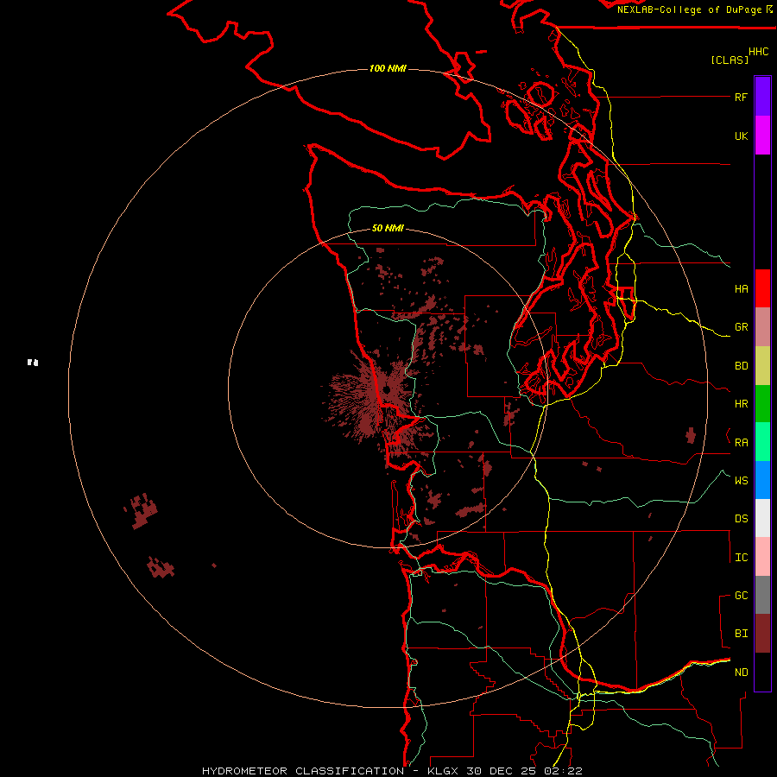Click the BI legend label

click(741, 634)
